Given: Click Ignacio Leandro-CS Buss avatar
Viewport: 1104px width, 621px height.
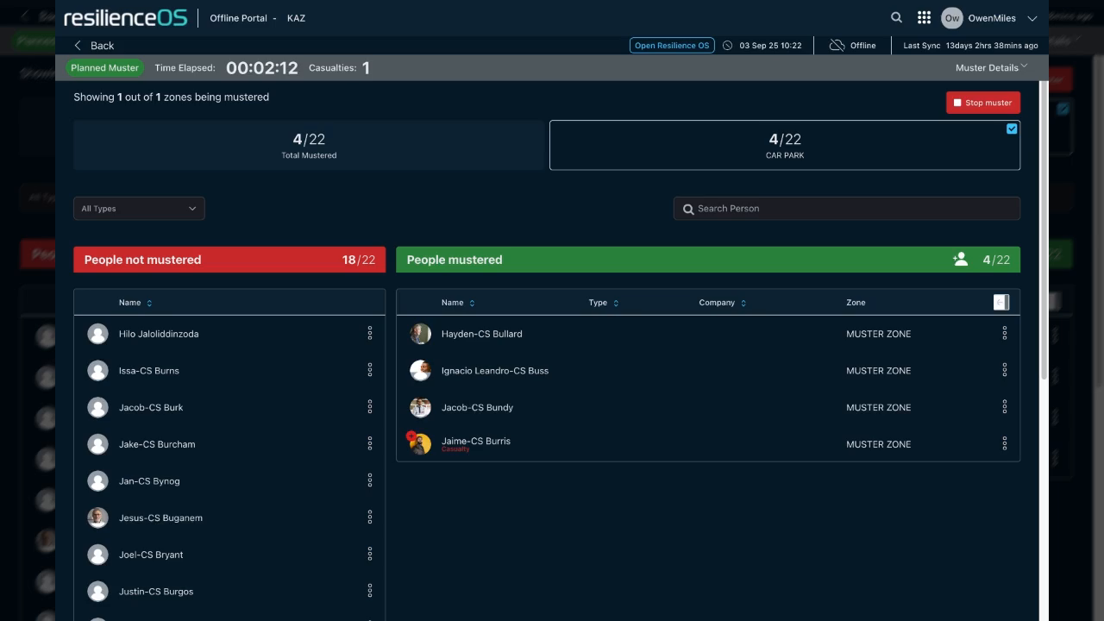Looking at the screenshot, I should click(x=420, y=371).
